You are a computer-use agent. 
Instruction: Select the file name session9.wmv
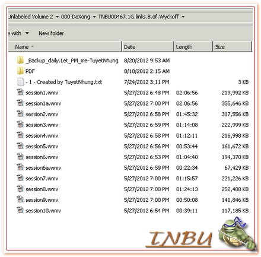42,200
